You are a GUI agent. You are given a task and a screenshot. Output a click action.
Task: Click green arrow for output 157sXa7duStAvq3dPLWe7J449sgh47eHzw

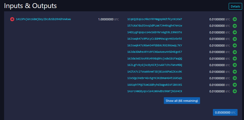[235, 26]
